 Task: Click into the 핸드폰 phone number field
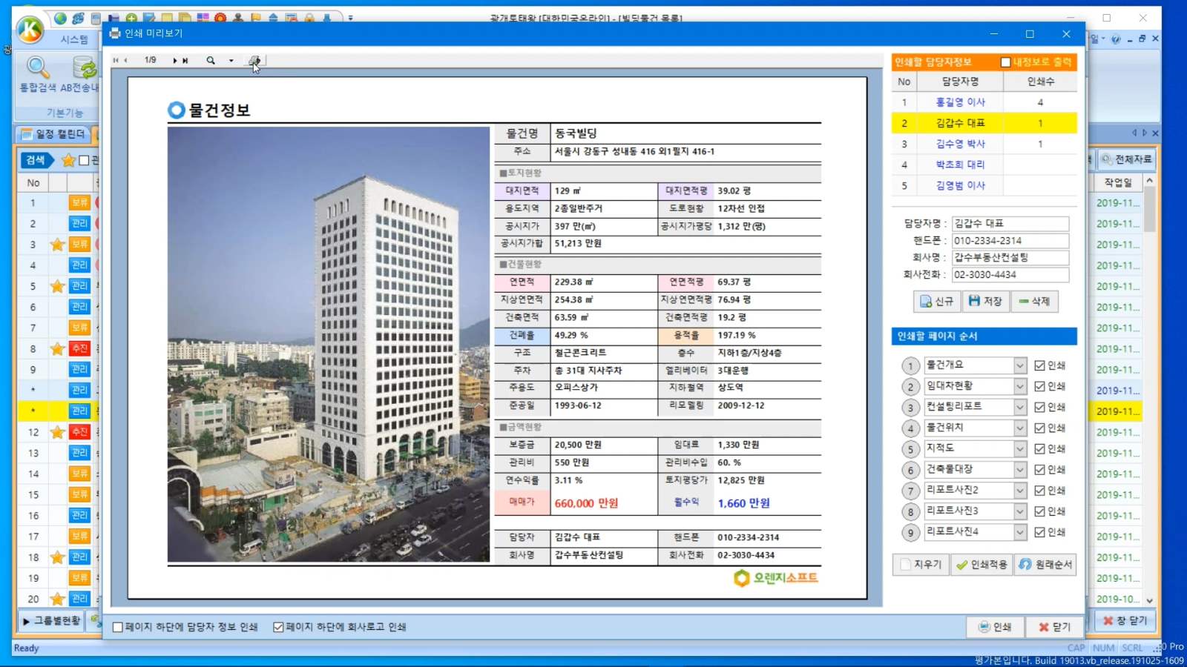pyautogui.click(x=1010, y=241)
